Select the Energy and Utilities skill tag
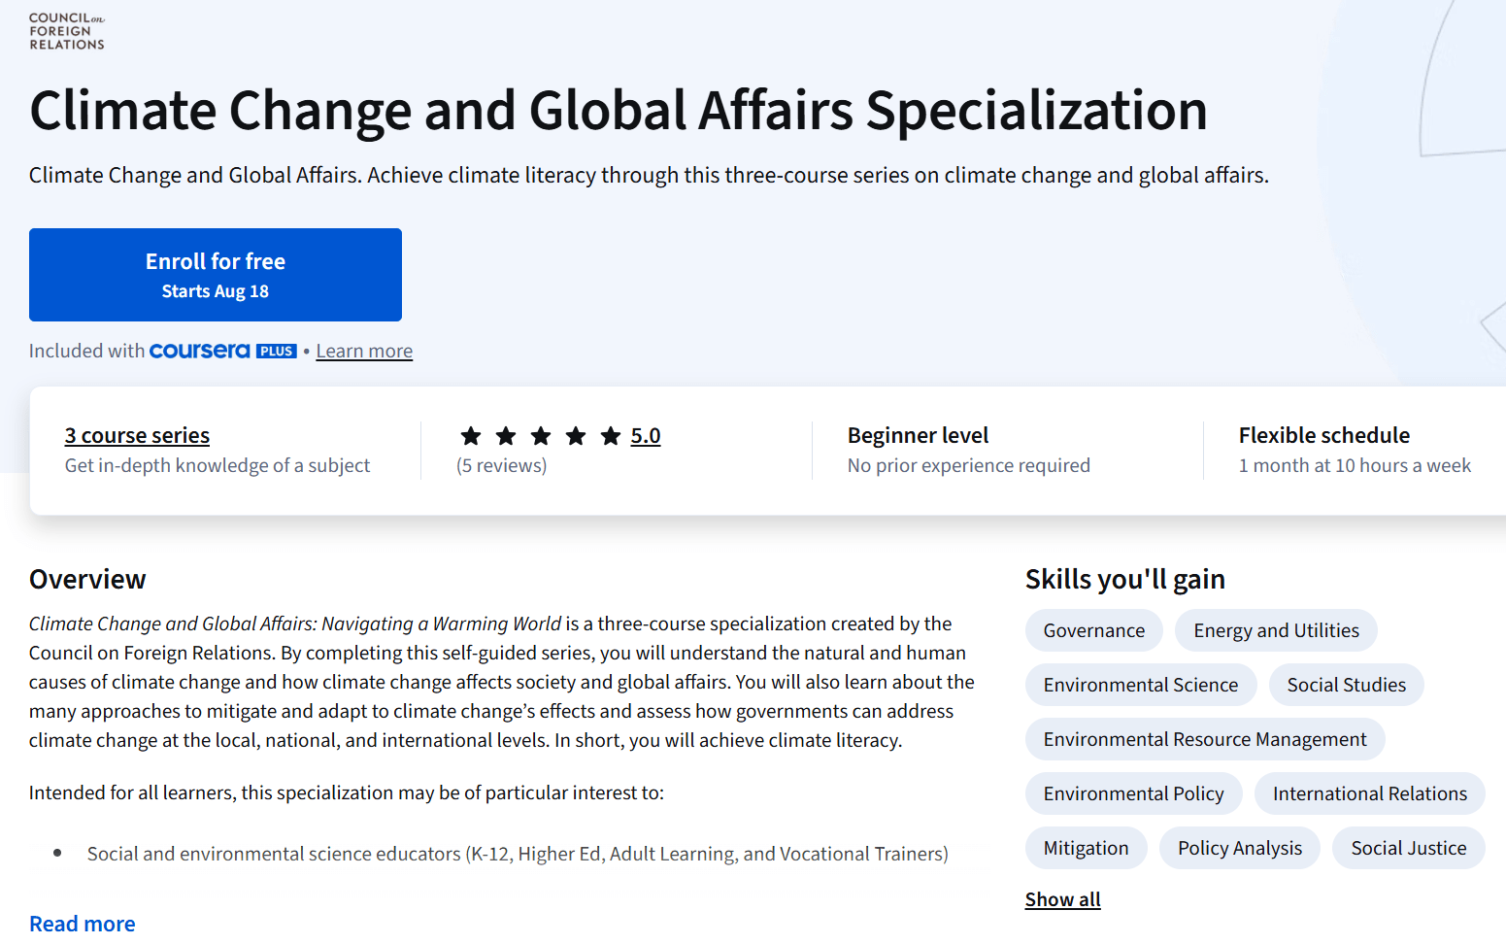 coord(1276,630)
